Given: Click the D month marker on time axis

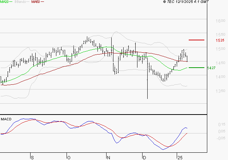Looking at the screenshot, I should coord(144,157).
